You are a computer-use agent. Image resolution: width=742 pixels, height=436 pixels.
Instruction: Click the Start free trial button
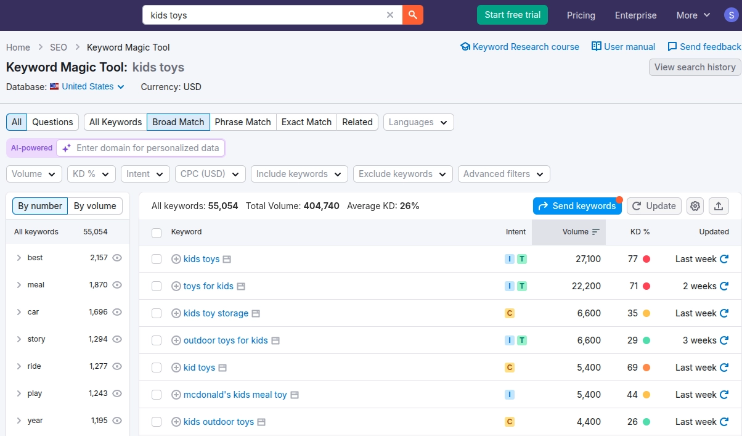click(x=512, y=15)
